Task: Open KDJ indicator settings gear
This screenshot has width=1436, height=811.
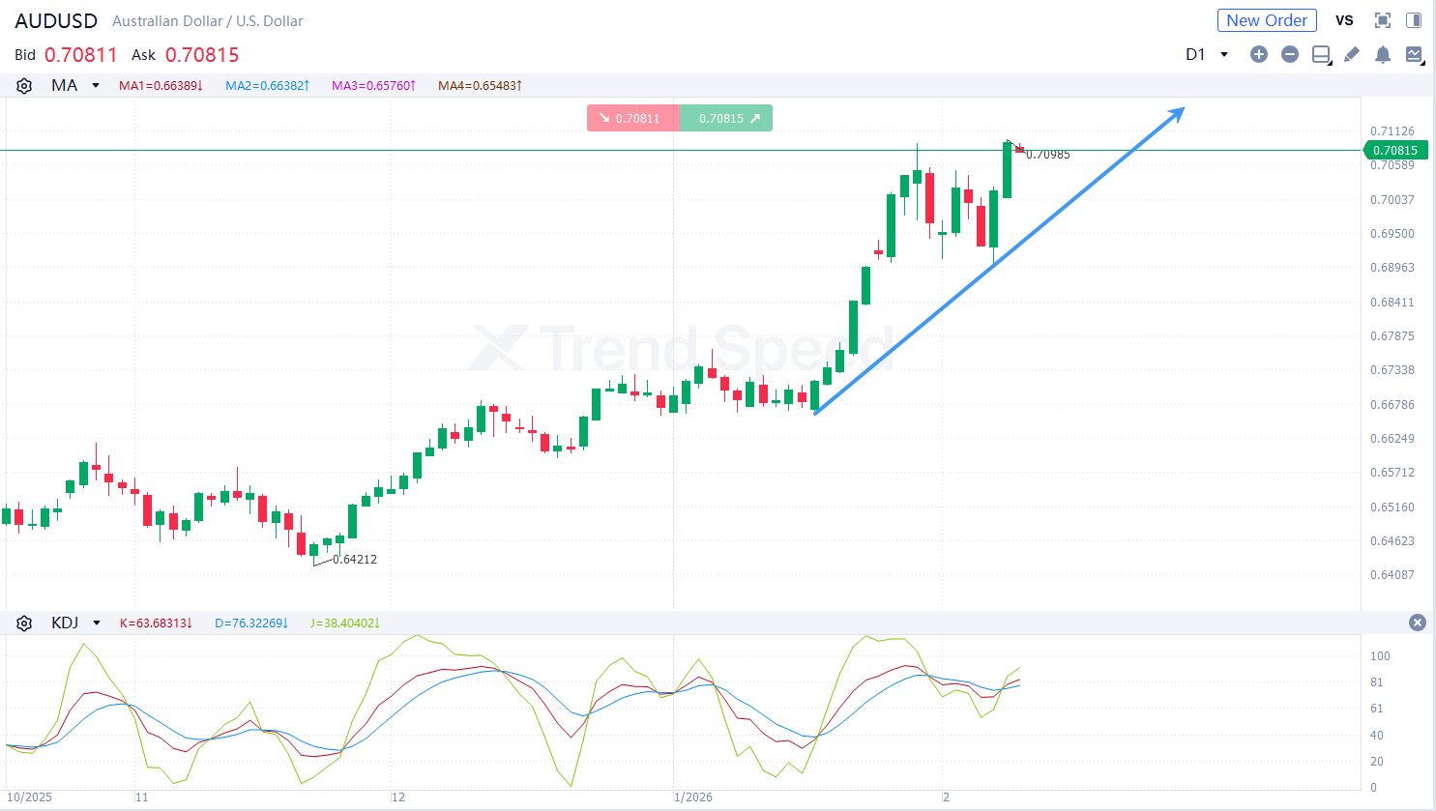Action: 24,623
